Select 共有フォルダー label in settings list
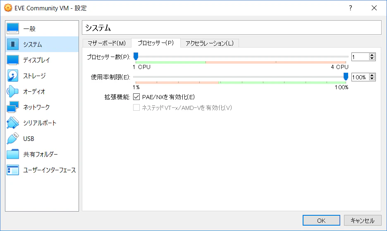 [x=41, y=154]
